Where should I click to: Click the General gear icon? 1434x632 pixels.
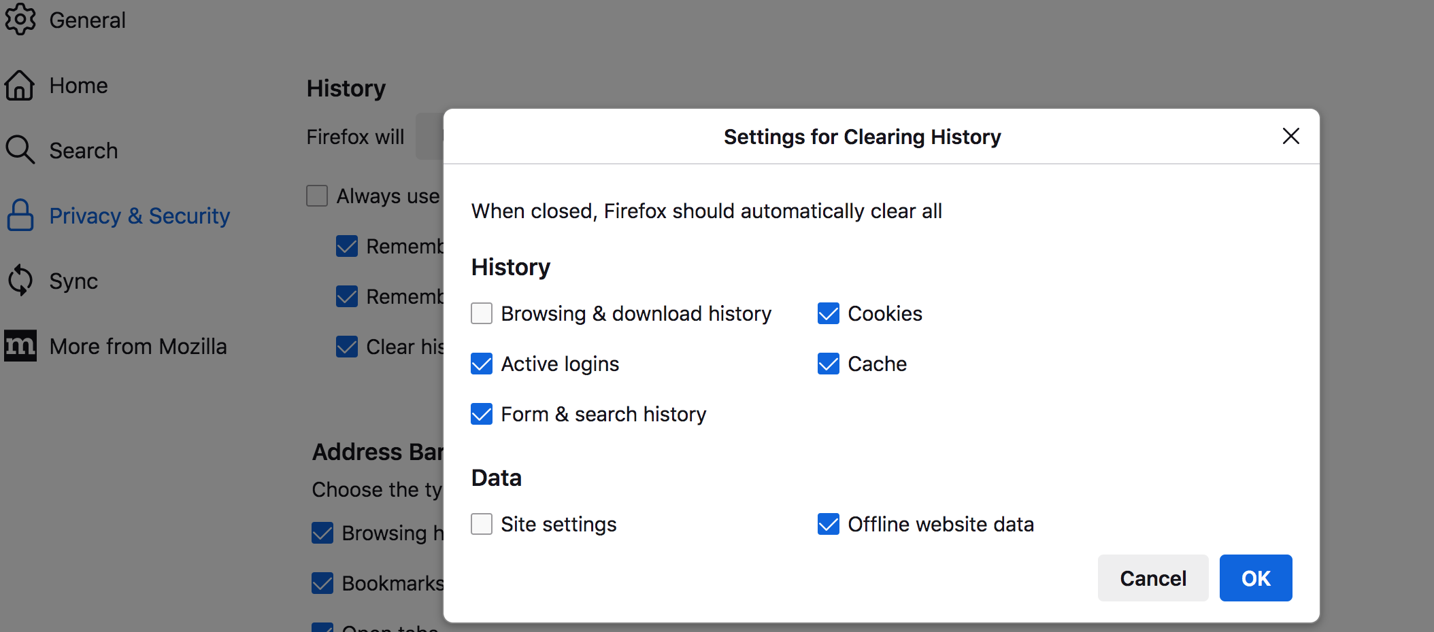pos(20,19)
